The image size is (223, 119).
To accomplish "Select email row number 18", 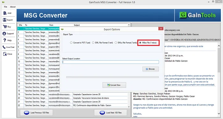I will click(39, 91).
